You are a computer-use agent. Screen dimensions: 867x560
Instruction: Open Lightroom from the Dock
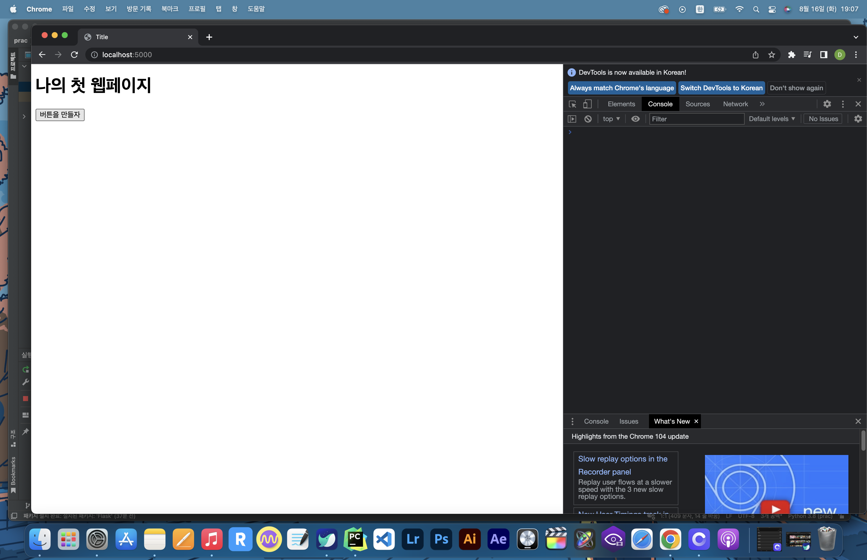click(x=413, y=539)
